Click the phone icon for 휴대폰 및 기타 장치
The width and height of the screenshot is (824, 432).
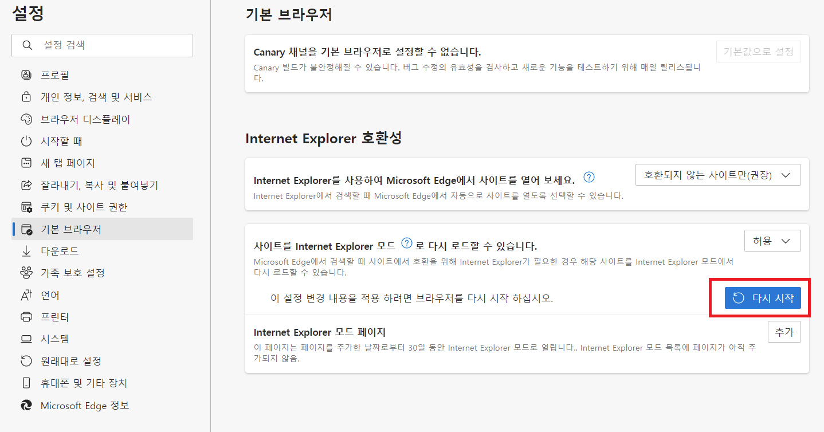pos(26,383)
